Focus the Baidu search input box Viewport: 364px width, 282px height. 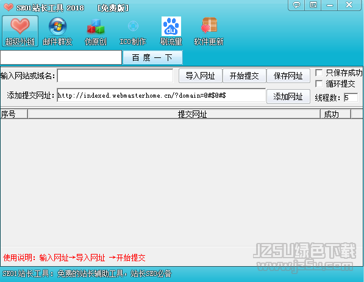(61, 57)
